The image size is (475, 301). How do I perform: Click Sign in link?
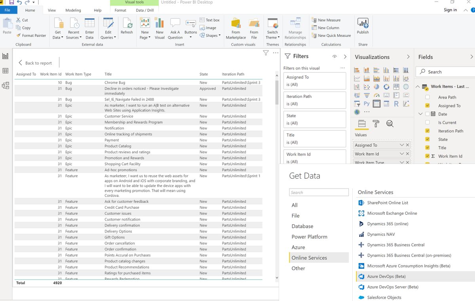pos(450,10)
